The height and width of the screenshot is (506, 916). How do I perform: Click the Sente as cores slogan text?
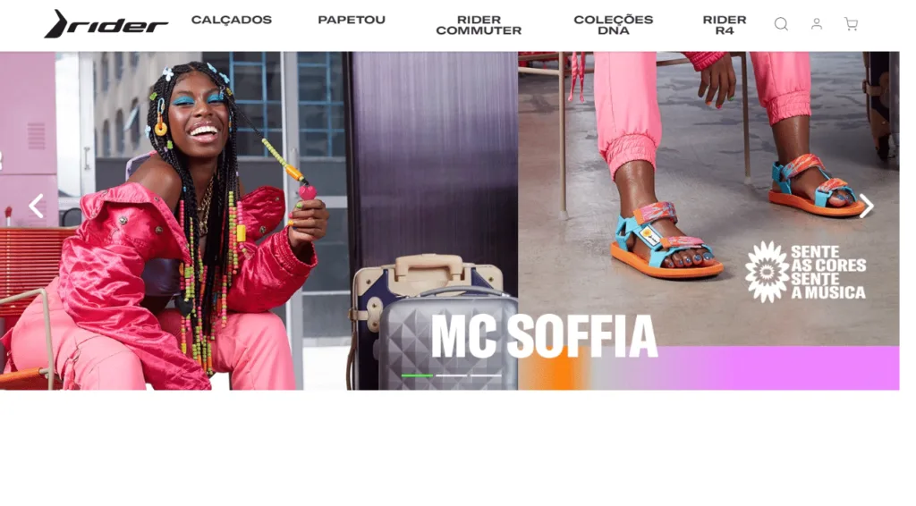[828, 273]
